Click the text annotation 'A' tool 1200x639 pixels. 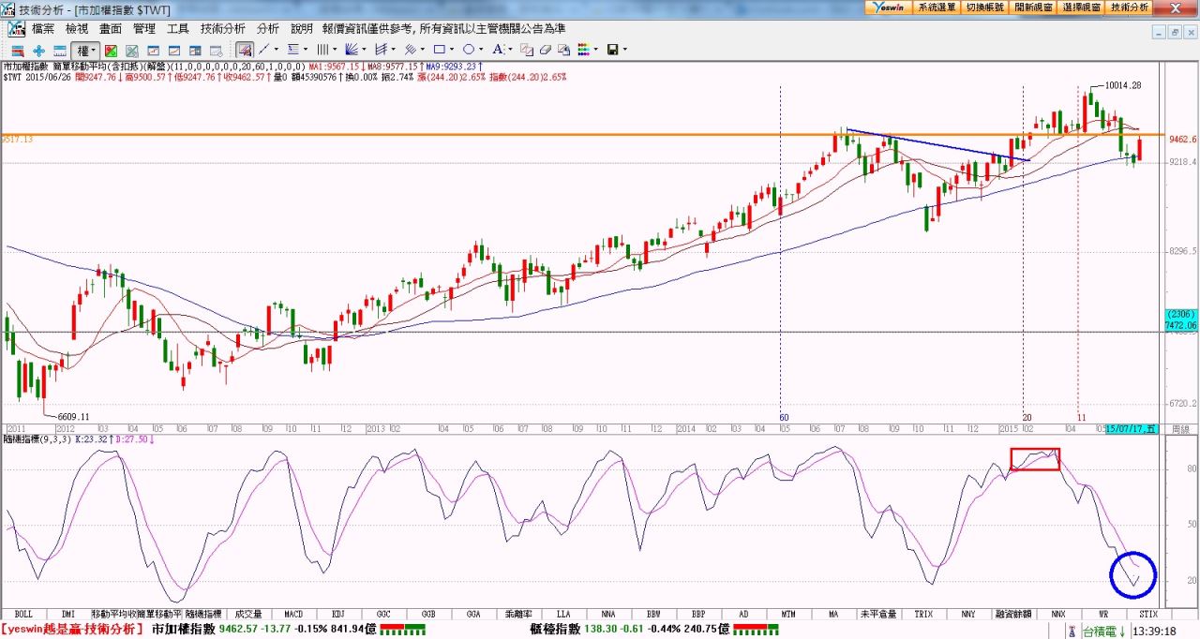coord(498,50)
